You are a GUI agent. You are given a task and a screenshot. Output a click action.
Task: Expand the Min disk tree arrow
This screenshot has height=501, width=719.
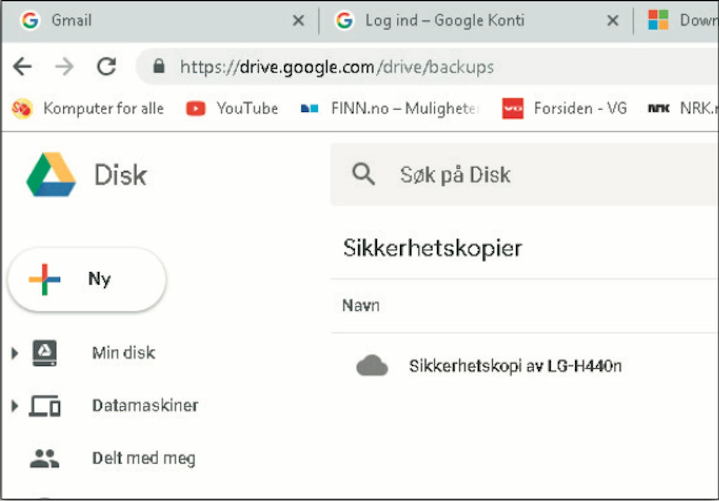tap(15, 353)
